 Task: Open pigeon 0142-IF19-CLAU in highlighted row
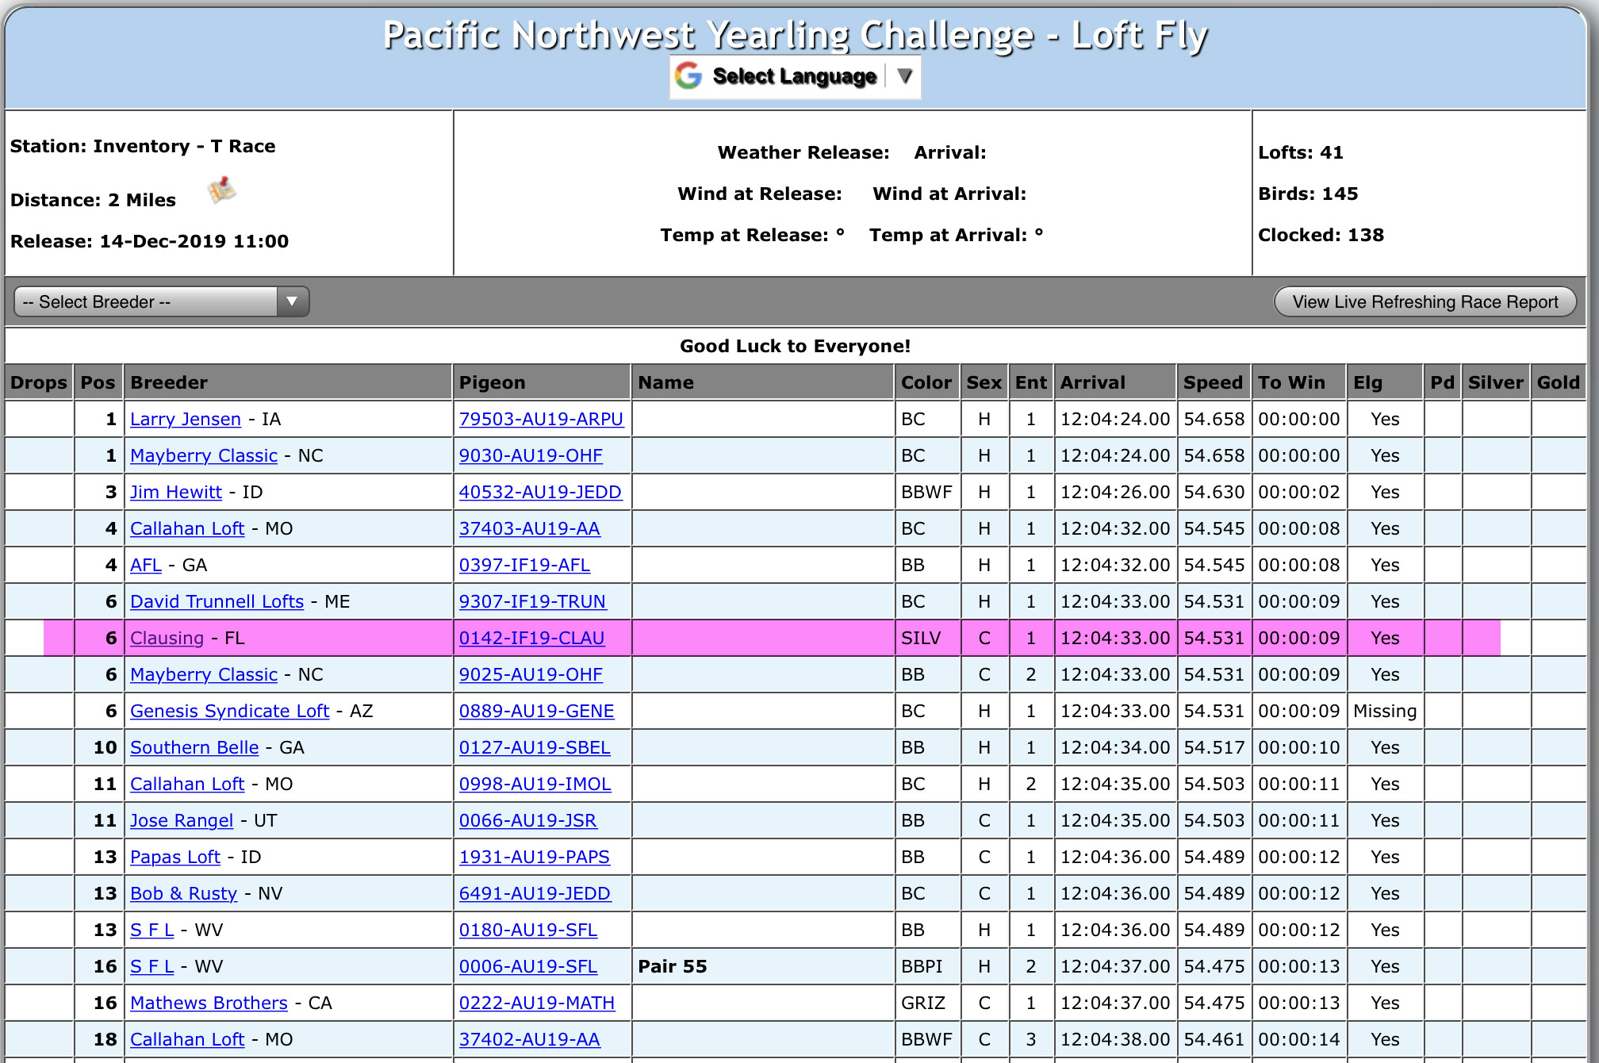[531, 638]
